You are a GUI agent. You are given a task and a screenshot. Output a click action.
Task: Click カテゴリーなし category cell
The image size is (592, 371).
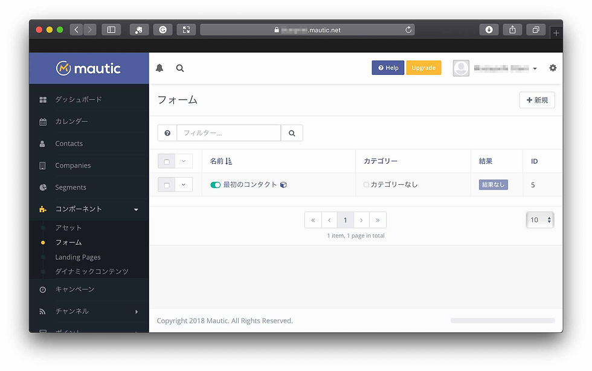(x=394, y=184)
